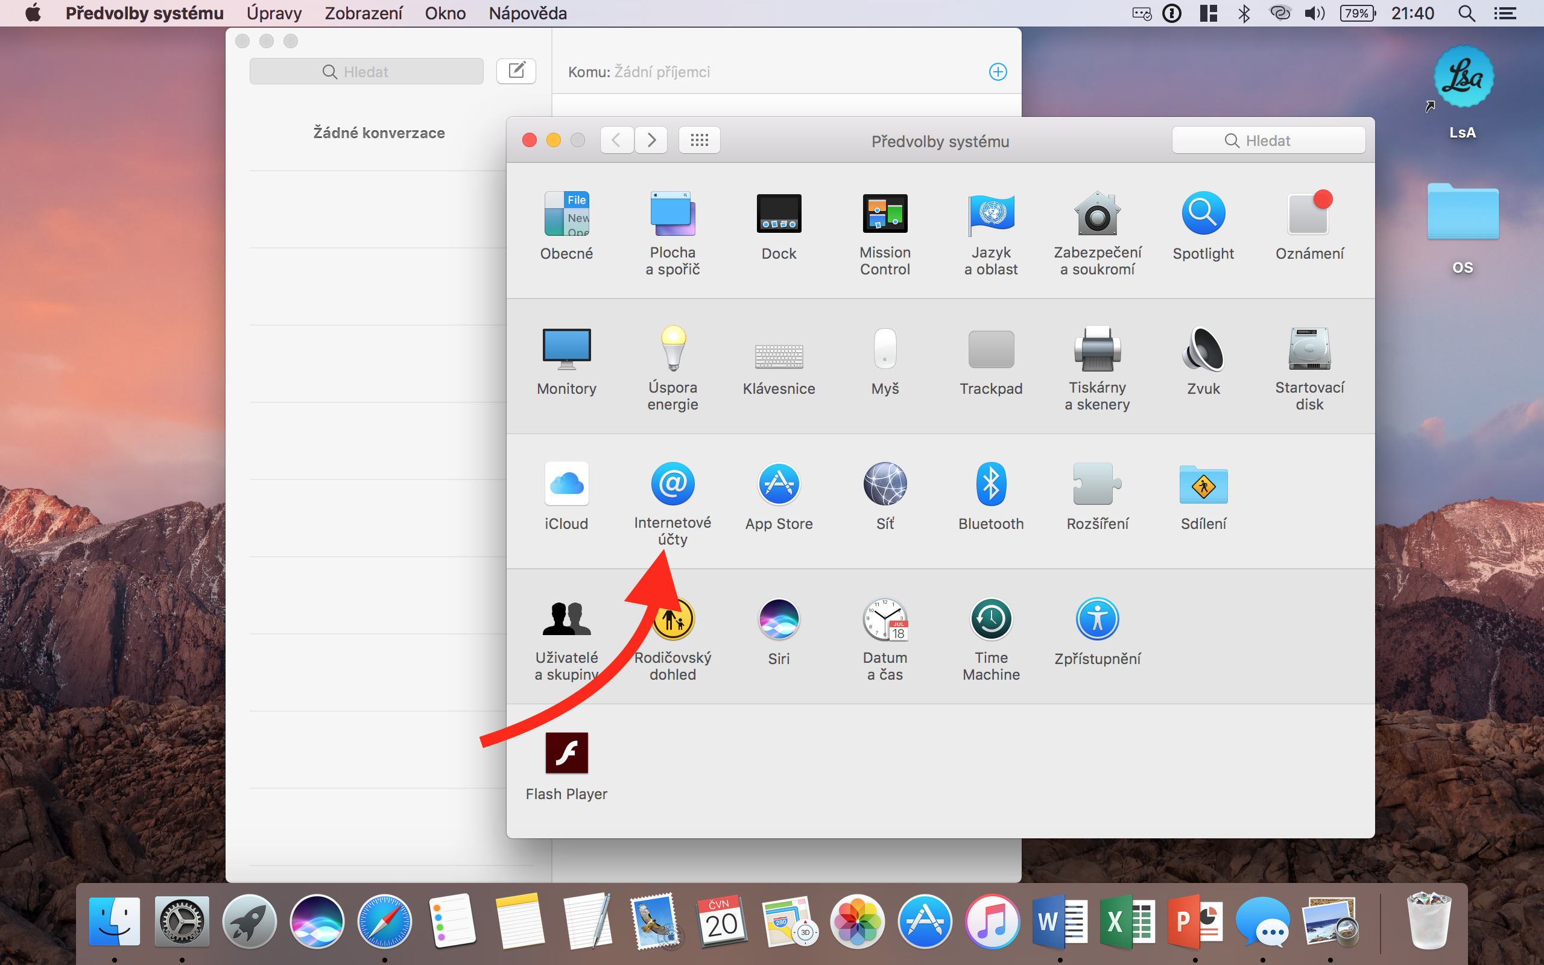Screen dimensions: 1544x965
Task: Open Zabezpečení a soukromí settings
Action: (1096, 215)
